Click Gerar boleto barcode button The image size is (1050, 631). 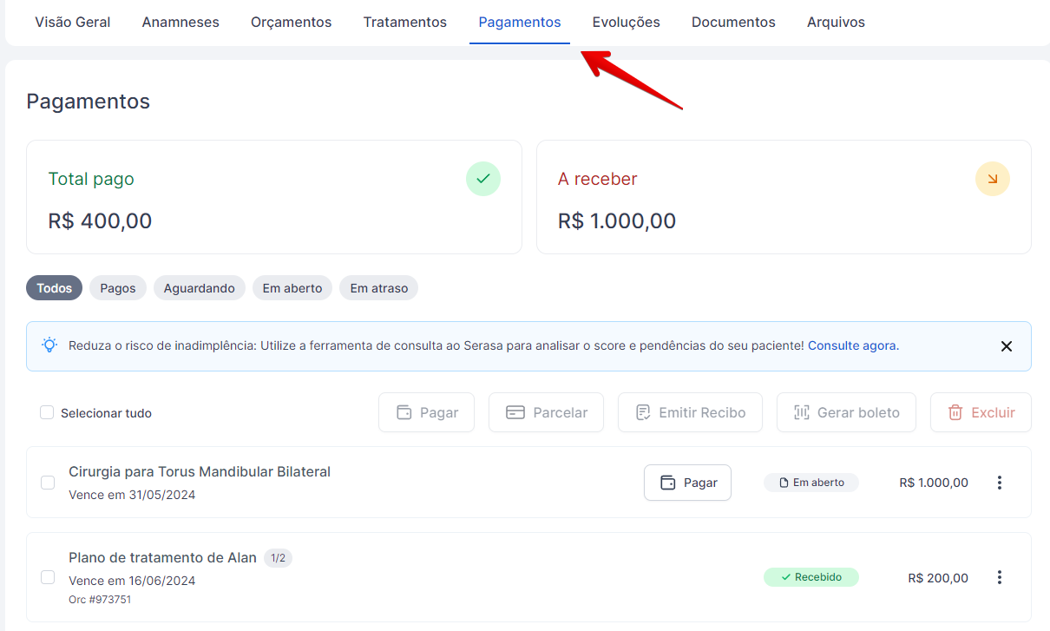click(x=846, y=413)
